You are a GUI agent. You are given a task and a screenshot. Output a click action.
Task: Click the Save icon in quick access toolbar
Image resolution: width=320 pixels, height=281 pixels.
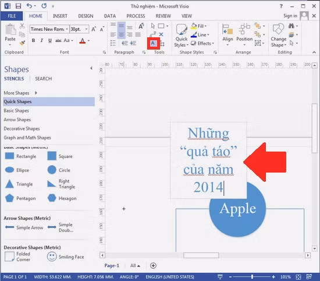(19, 6)
